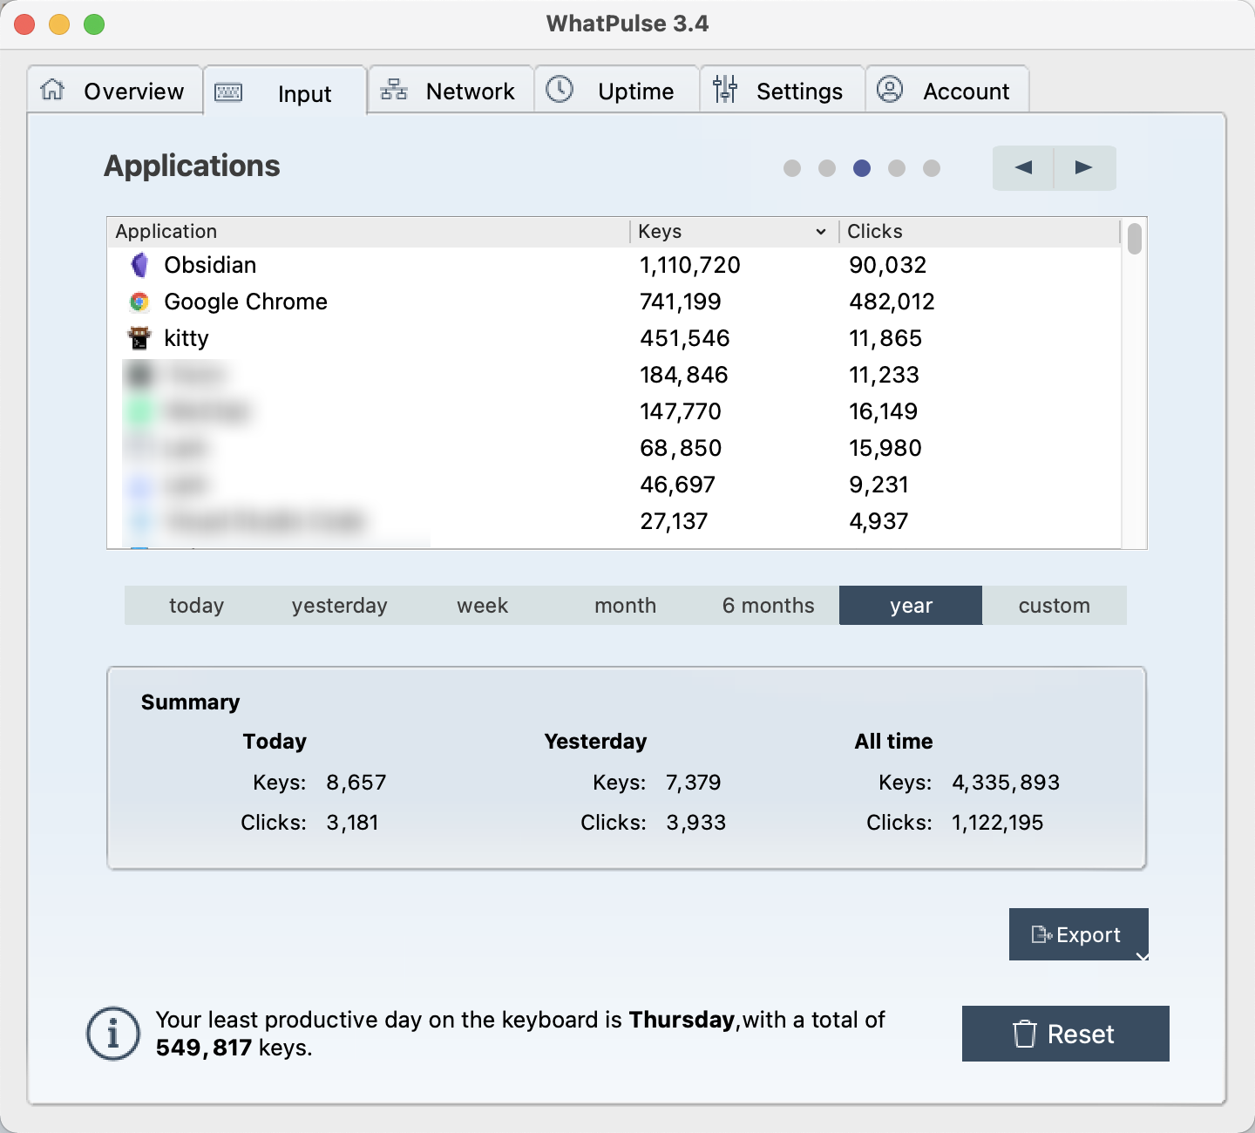Viewport: 1255px width, 1133px height.
Task: Select the last page indicator dot
Action: [932, 168]
